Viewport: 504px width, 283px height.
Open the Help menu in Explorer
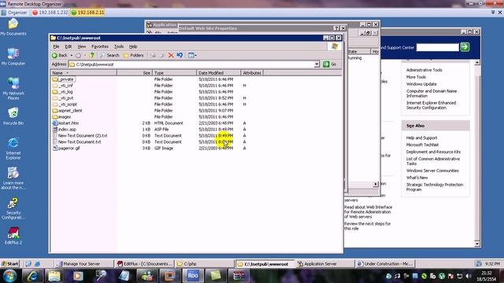133,46
